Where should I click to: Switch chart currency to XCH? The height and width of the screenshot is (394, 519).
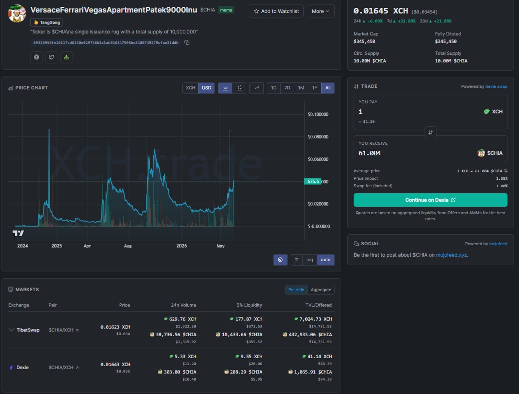(190, 88)
